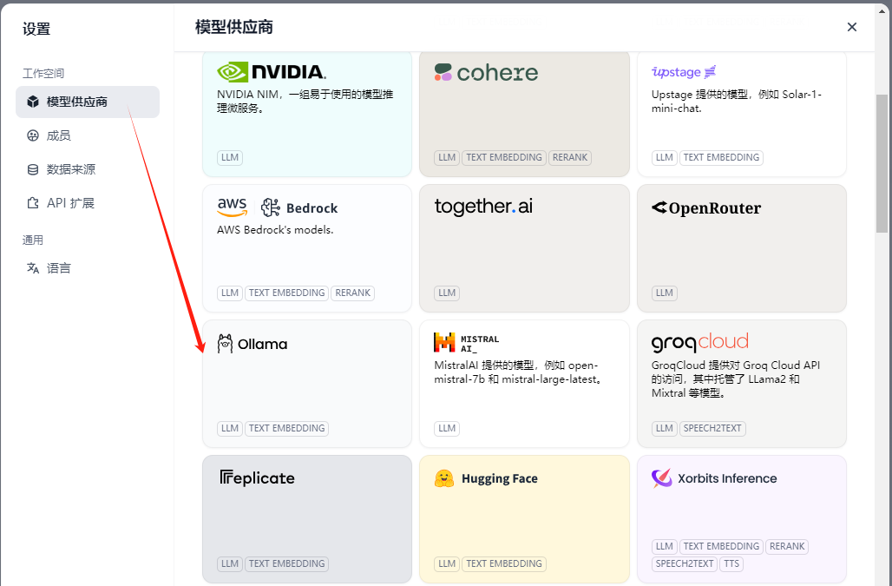The height and width of the screenshot is (586, 892).
Task: Click the GroqCloud description text
Action: tap(736, 379)
